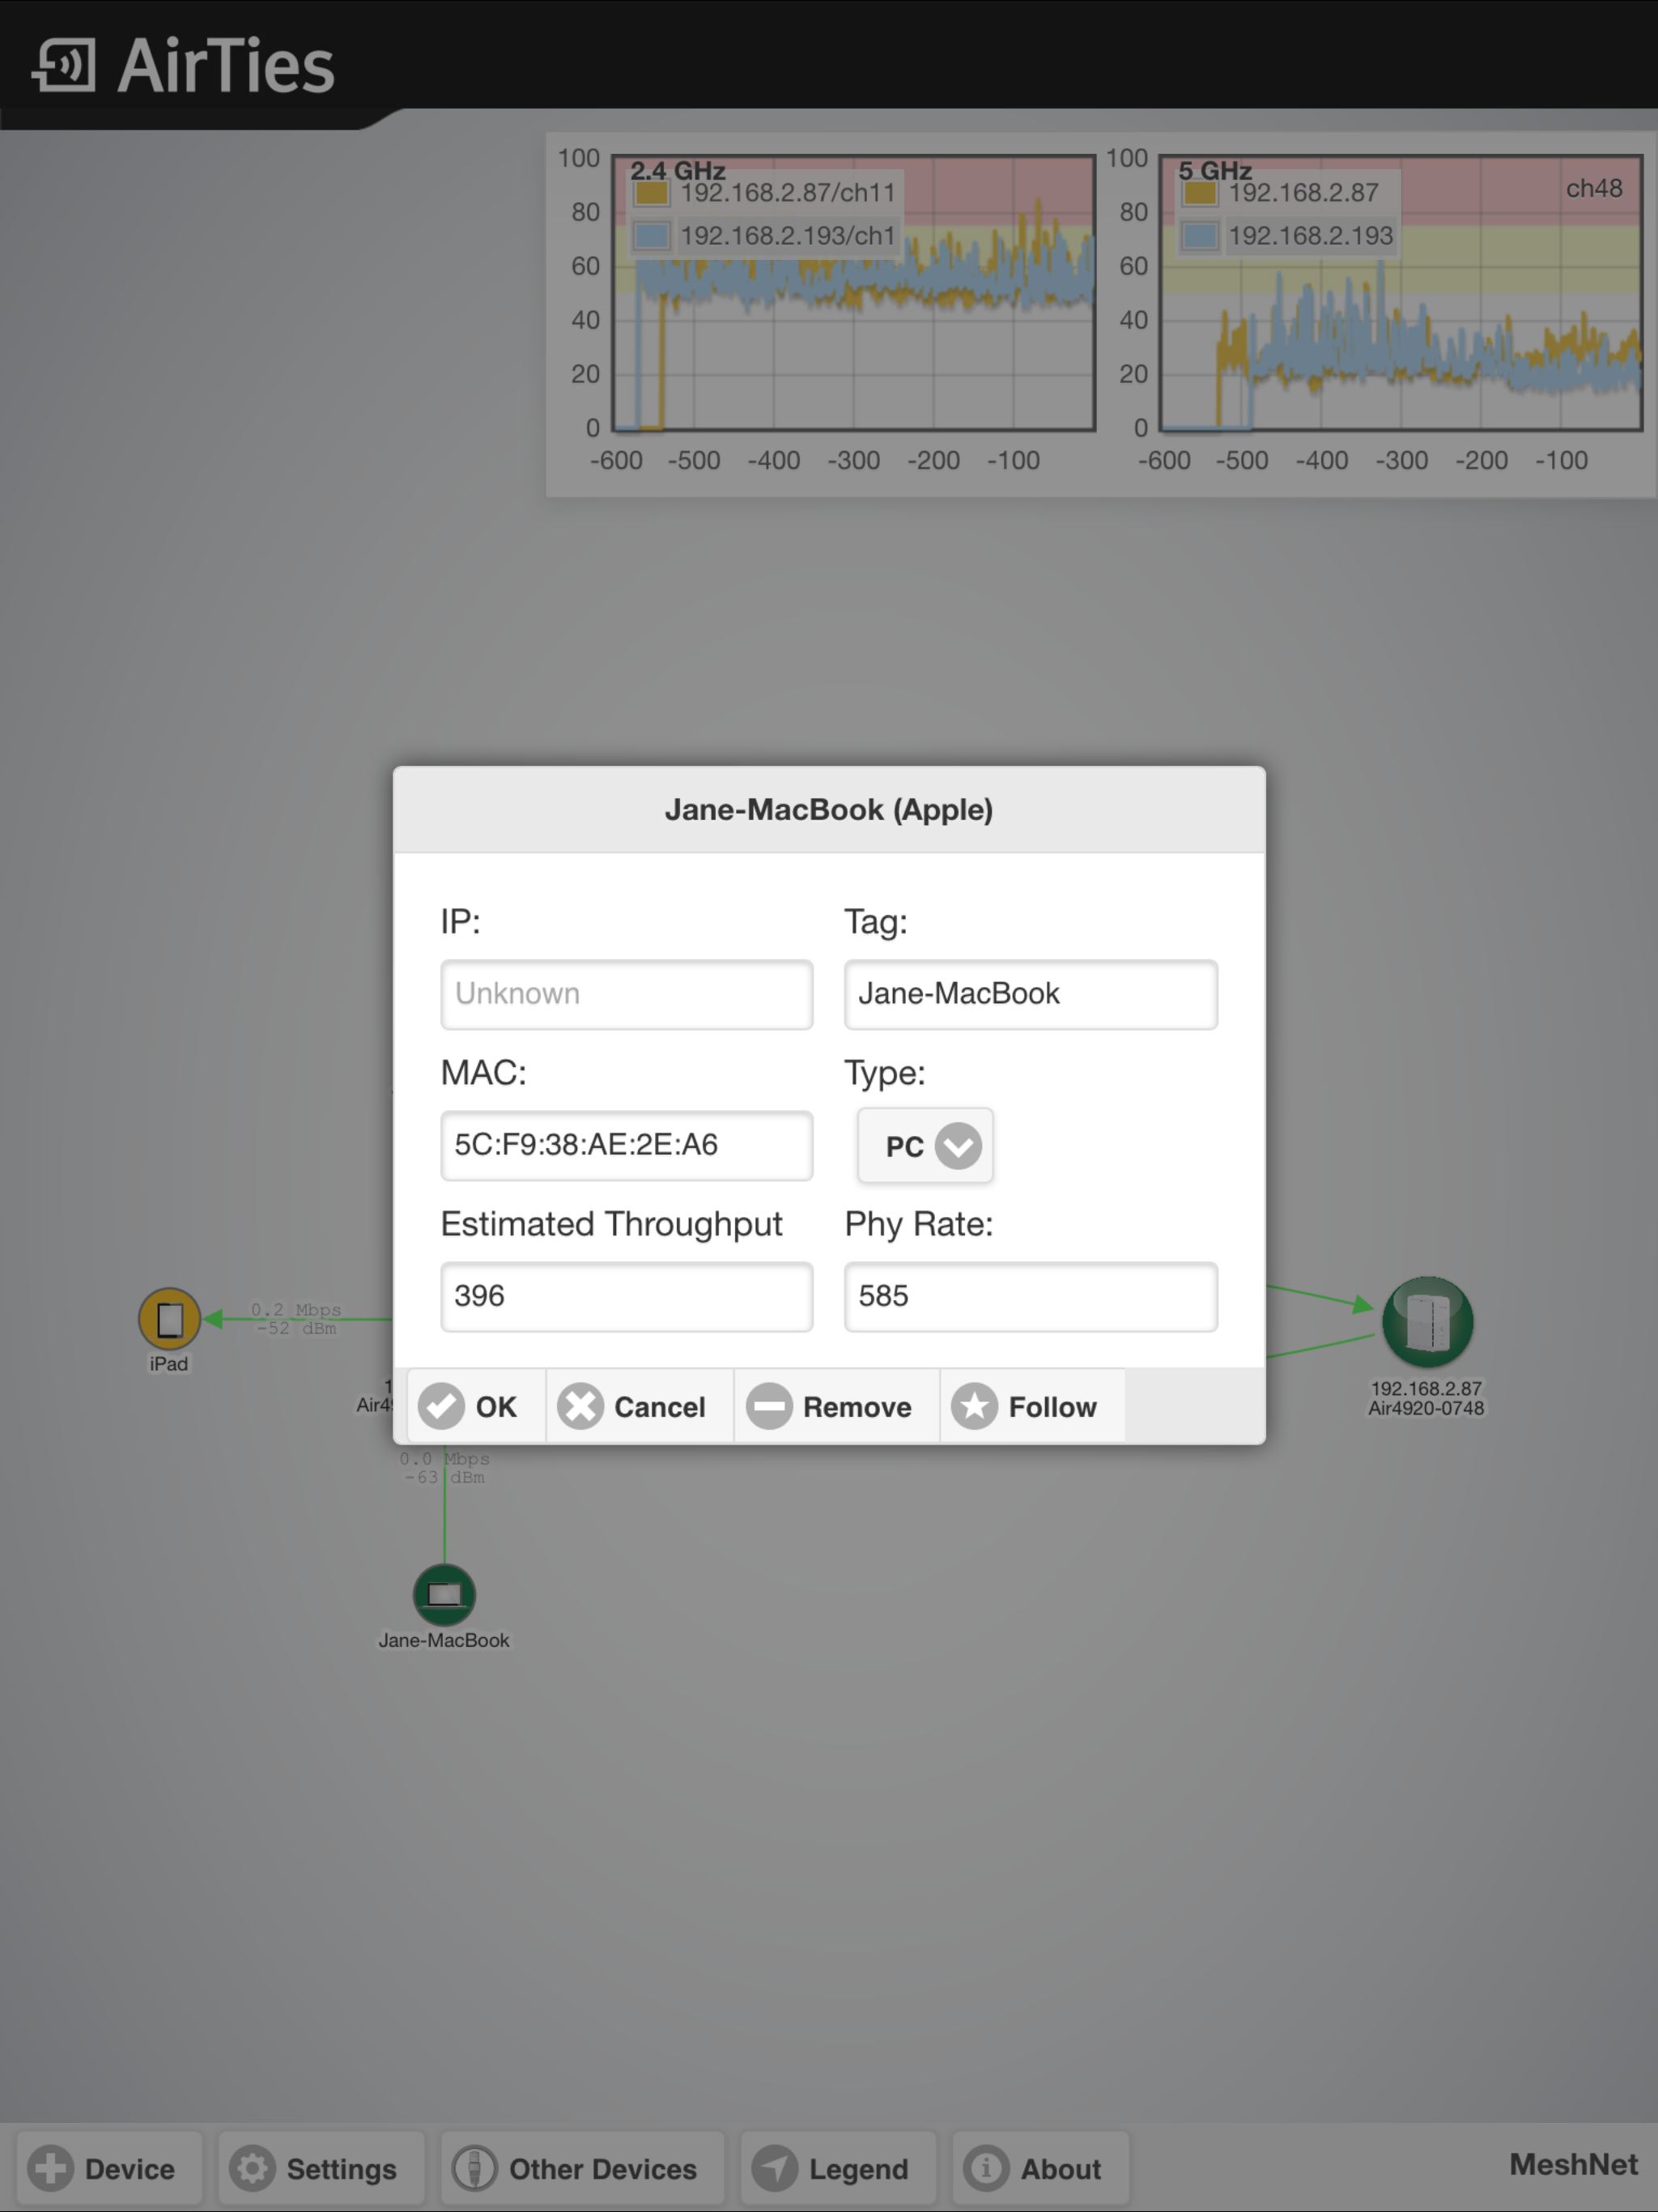This screenshot has height=2212, width=1658.
Task: Click the minus icon on Remove button
Action: (x=769, y=1406)
